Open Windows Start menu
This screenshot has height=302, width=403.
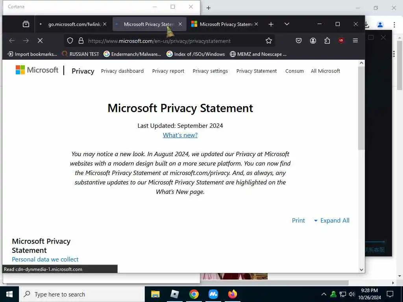tap(9, 294)
